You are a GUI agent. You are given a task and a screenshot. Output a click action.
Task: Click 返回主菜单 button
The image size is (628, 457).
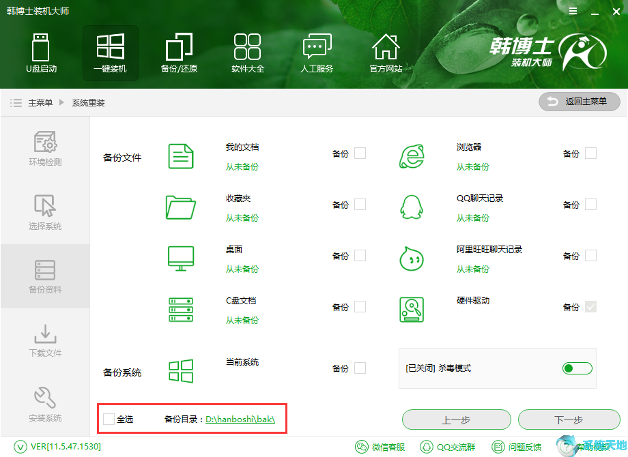pyautogui.click(x=579, y=102)
